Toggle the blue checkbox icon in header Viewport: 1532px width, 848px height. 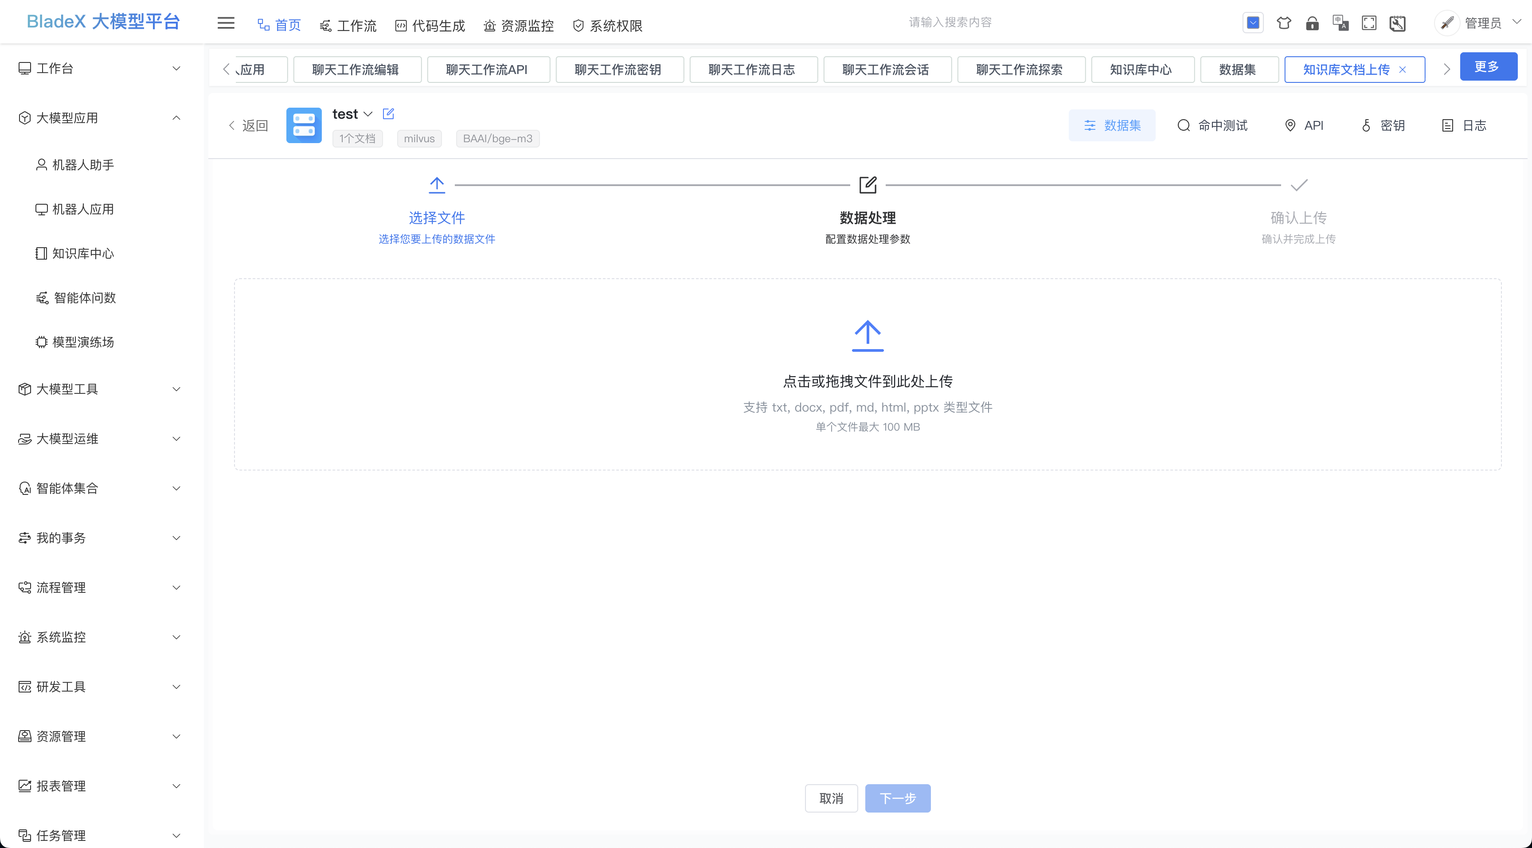click(x=1253, y=23)
